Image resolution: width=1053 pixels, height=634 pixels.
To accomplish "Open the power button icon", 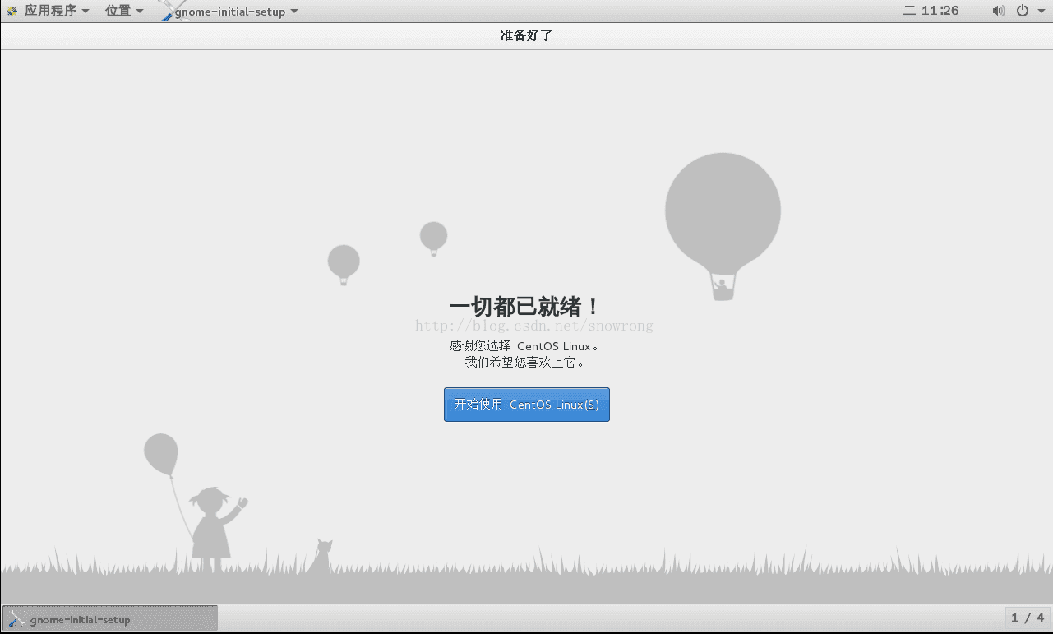I will (1022, 11).
